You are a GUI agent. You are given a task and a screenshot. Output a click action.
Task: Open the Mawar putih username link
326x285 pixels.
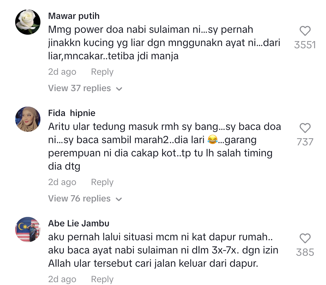pyautogui.click(x=74, y=16)
